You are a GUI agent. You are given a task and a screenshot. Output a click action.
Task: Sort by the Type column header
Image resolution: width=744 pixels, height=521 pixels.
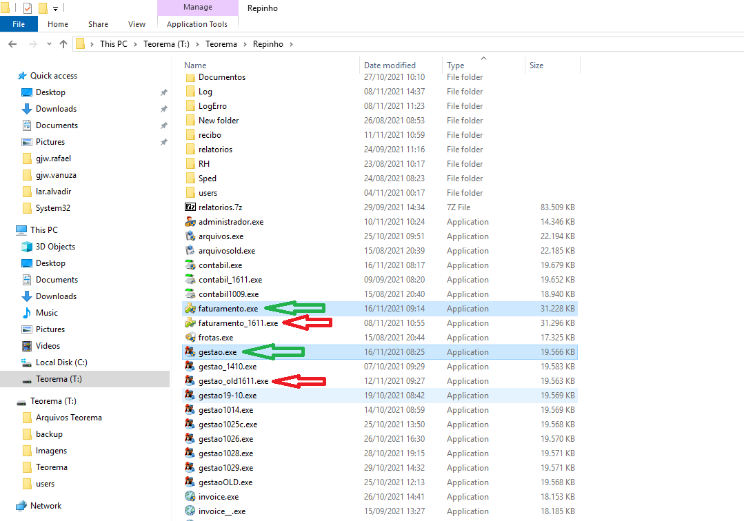pos(456,65)
